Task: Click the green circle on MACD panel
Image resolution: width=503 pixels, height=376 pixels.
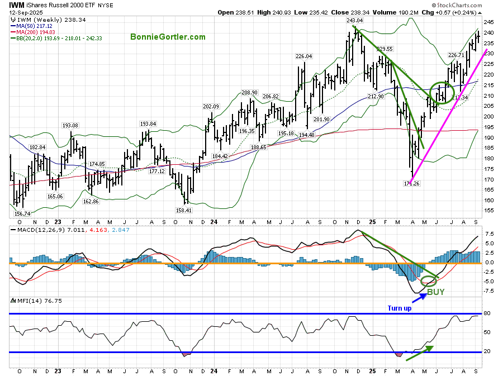Action: point(429,280)
